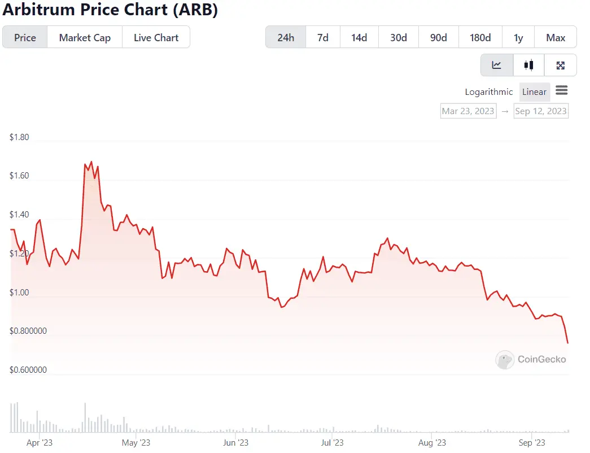Switch to the 90d range
Screen dimensions: 590x453
tap(438, 37)
